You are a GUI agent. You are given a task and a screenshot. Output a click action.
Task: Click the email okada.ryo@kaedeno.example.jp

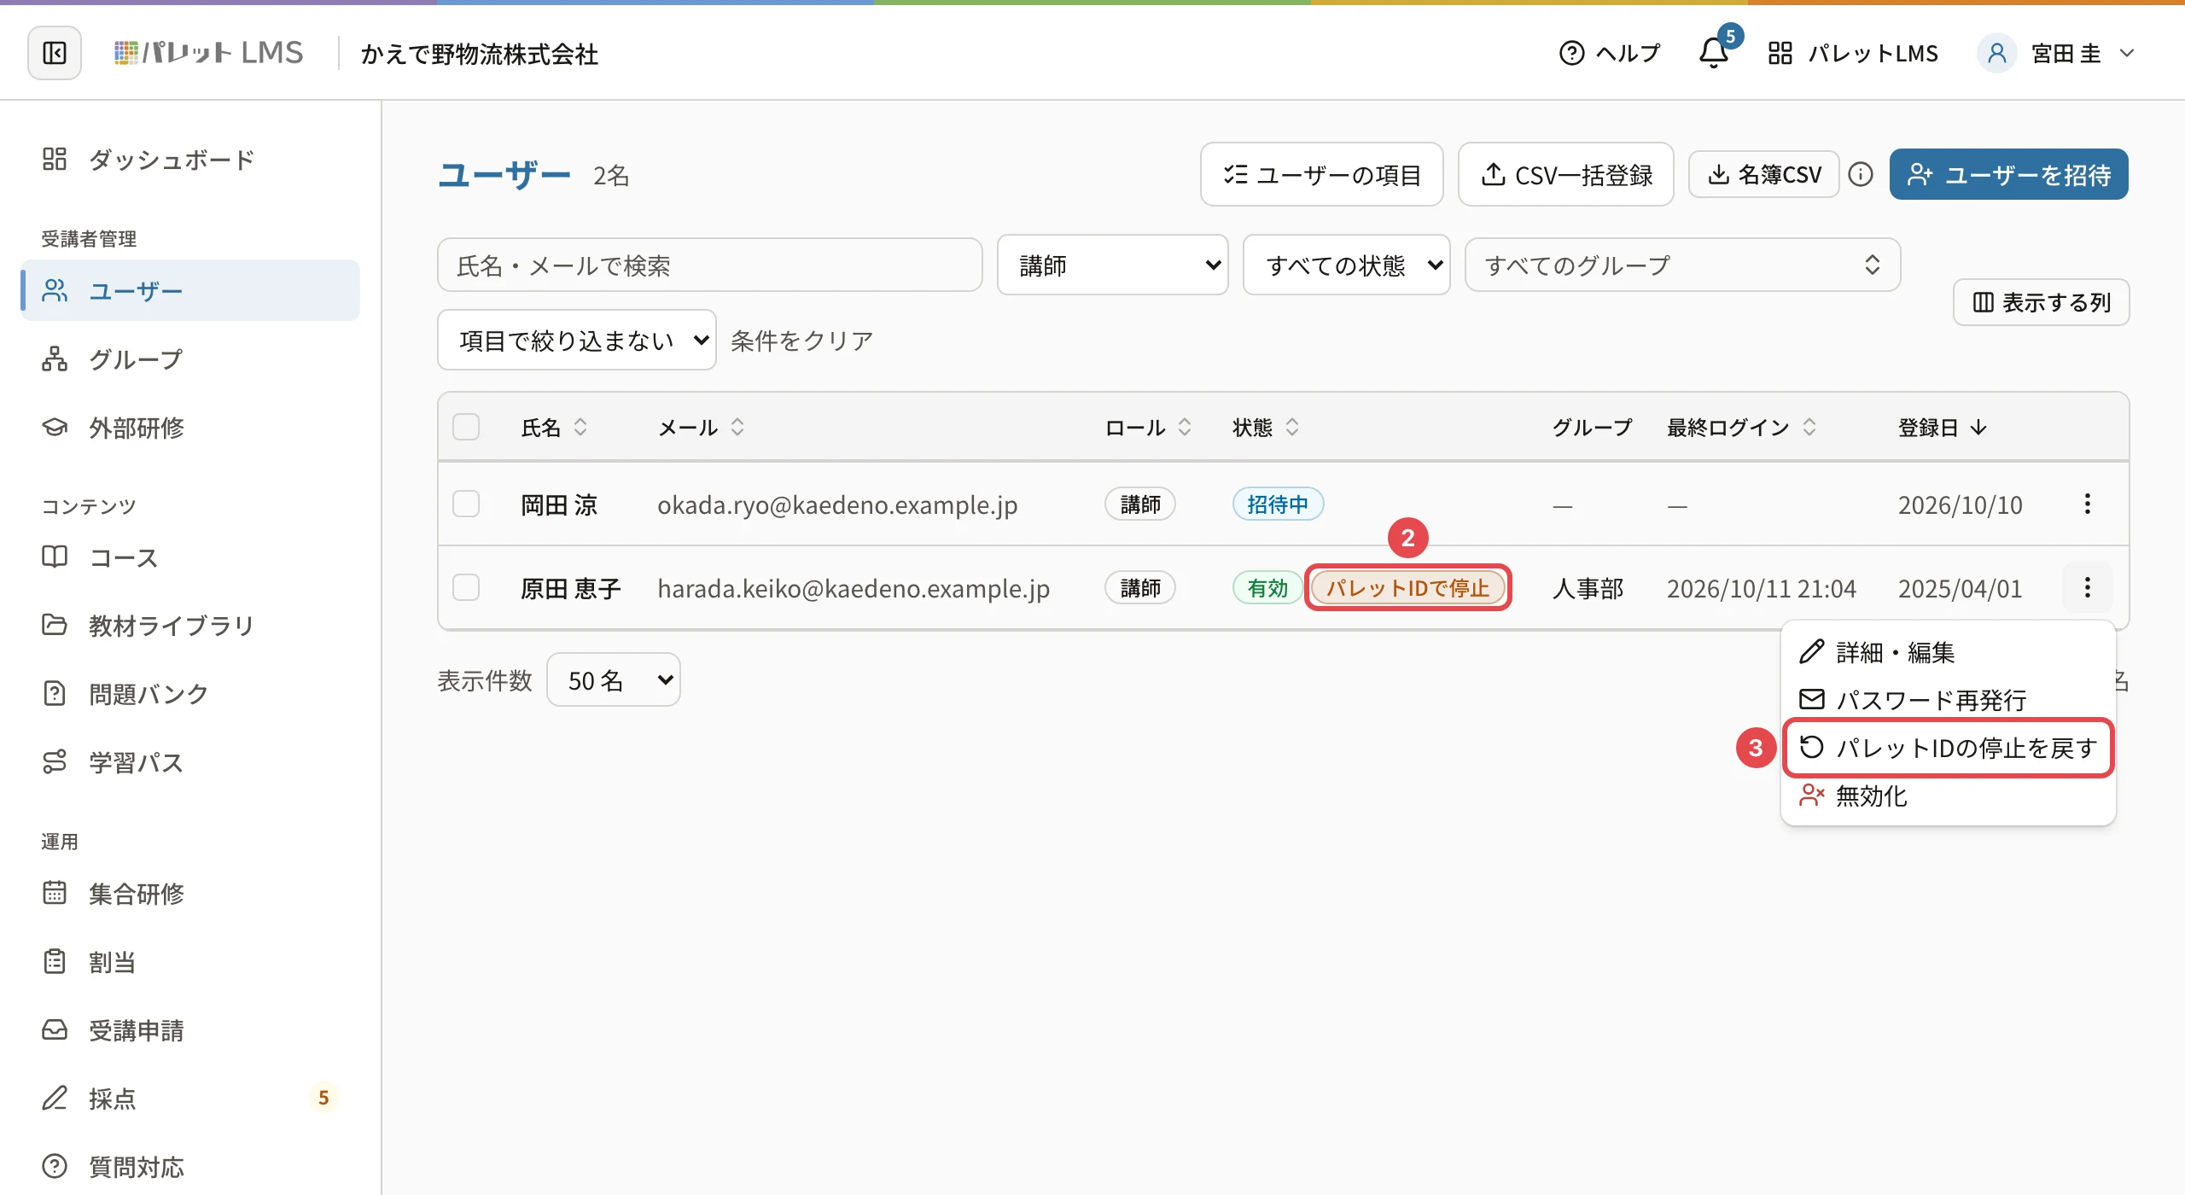pyautogui.click(x=837, y=504)
